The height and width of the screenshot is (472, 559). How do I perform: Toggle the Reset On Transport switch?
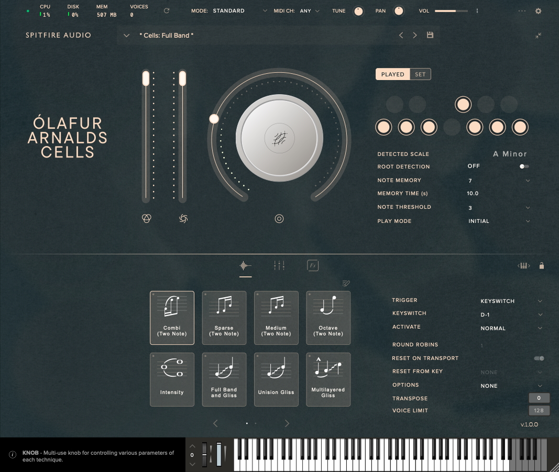pos(539,358)
